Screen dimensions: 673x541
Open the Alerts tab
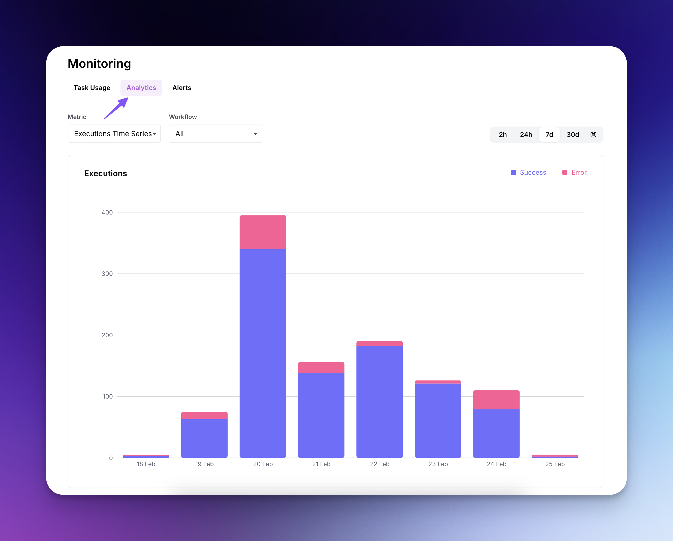(182, 88)
